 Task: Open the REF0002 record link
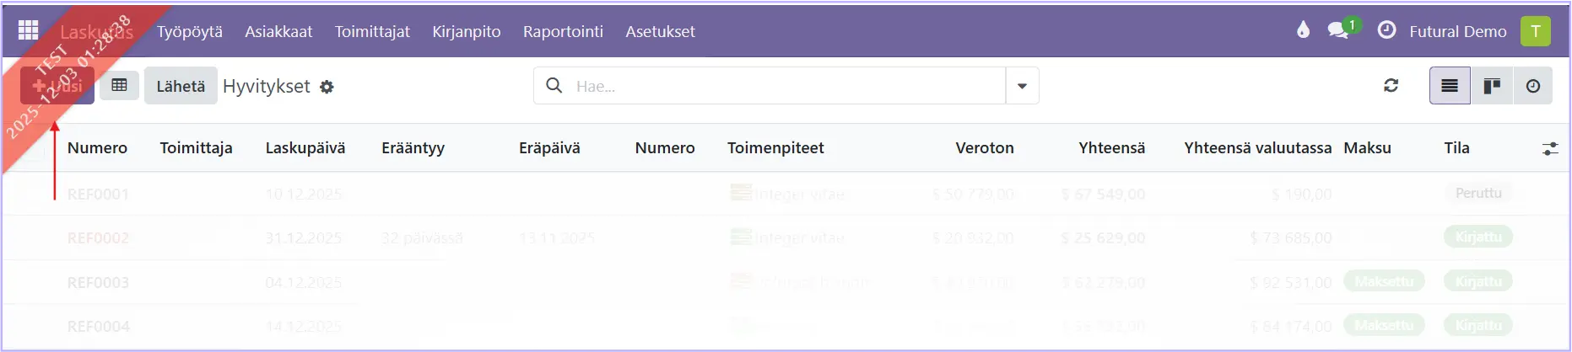98,238
